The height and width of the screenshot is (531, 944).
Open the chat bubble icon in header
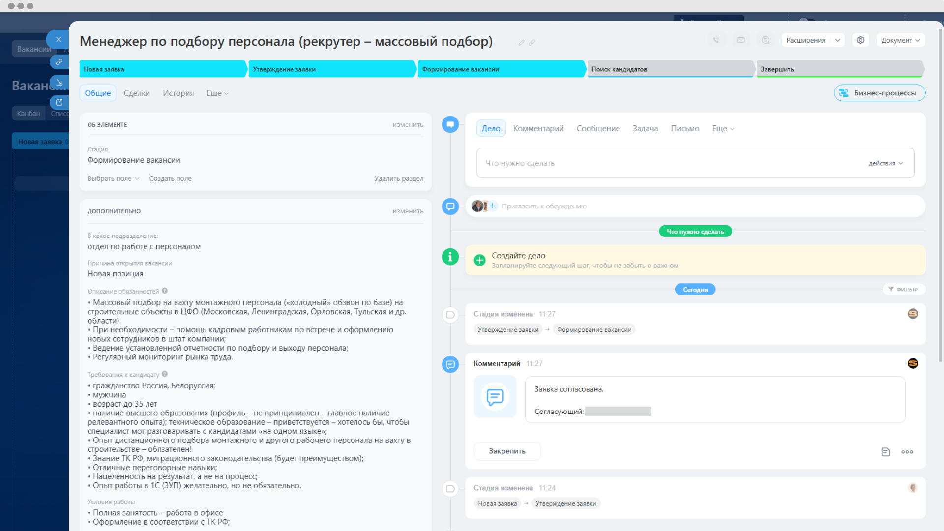[766, 40]
